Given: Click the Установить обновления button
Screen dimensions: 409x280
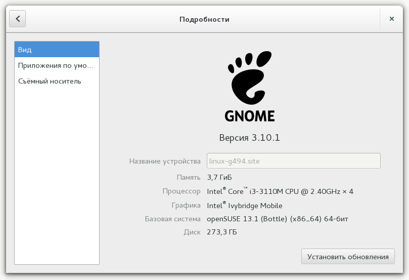Looking at the screenshot, I should coord(348,257).
